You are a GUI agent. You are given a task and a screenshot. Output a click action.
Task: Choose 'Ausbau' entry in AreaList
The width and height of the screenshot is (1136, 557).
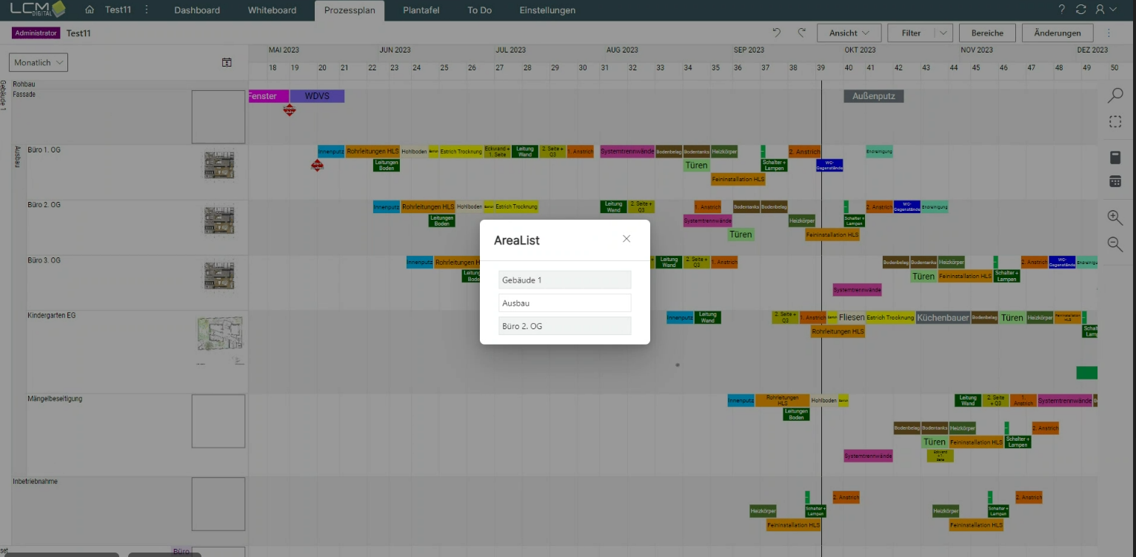564,303
